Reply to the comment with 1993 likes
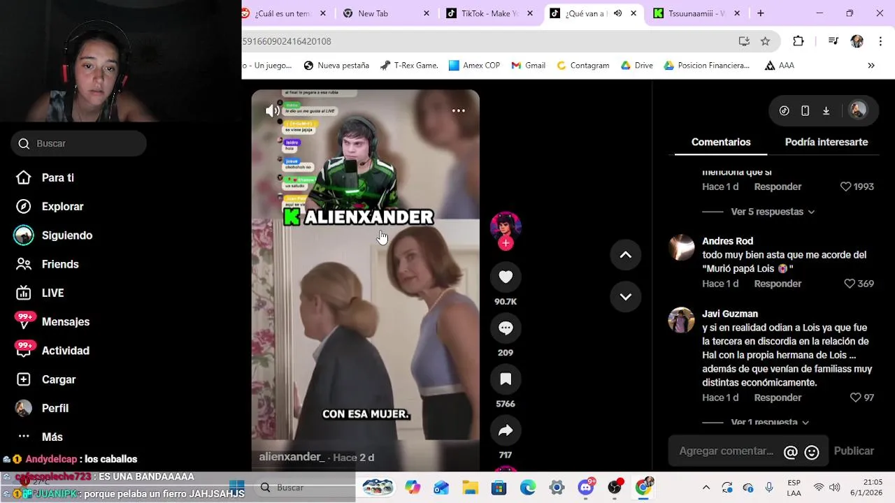Image resolution: width=895 pixels, height=503 pixels. (778, 187)
